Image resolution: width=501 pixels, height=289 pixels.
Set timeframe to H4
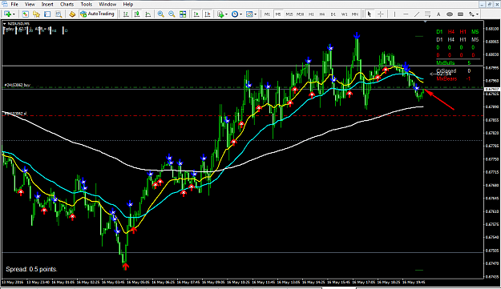tap(322, 14)
